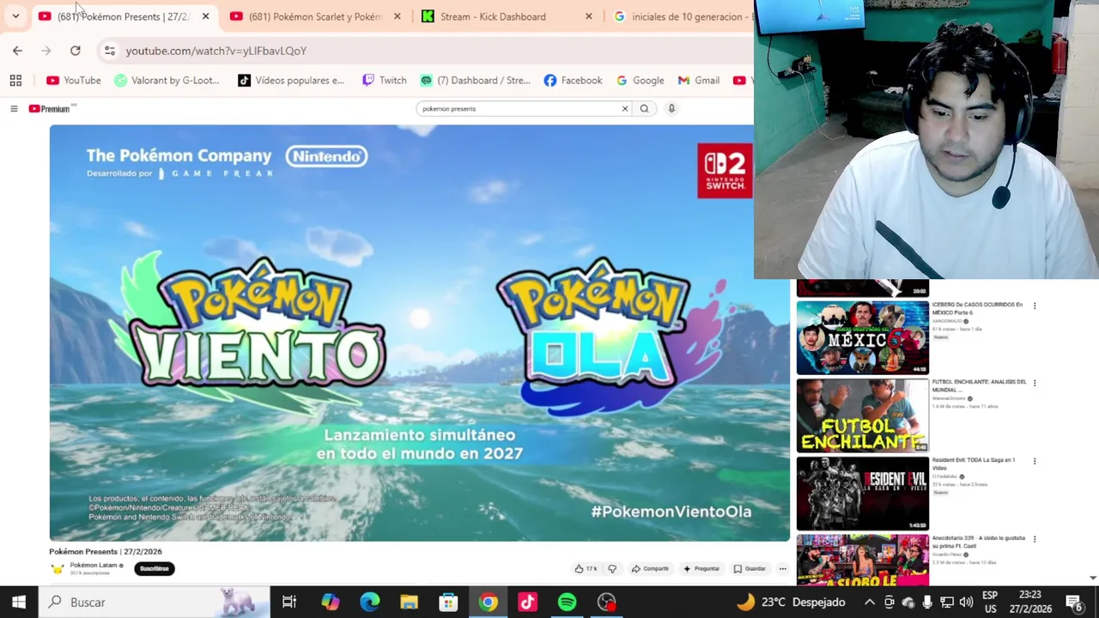Open the Chrome apps grid shortcut
This screenshot has width=1099, height=618.
[15, 80]
